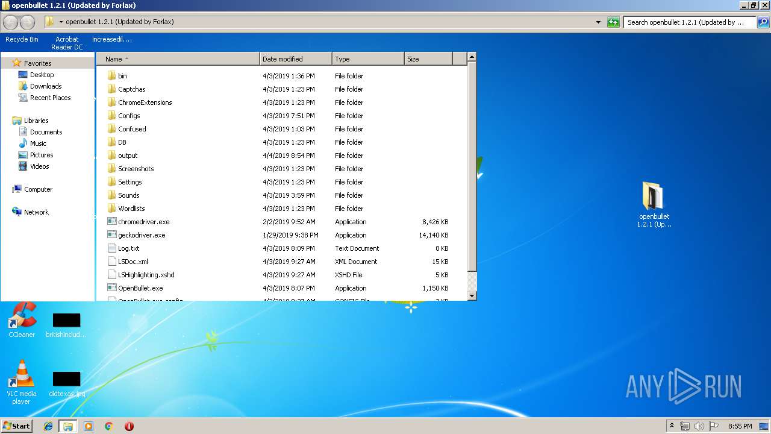The height and width of the screenshot is (434, 771).
Task: Select the Configs folder icon
Action: point(111,116)
